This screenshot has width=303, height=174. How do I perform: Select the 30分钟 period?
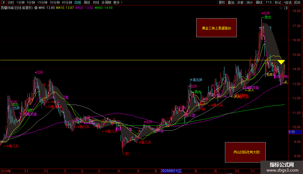55,2
